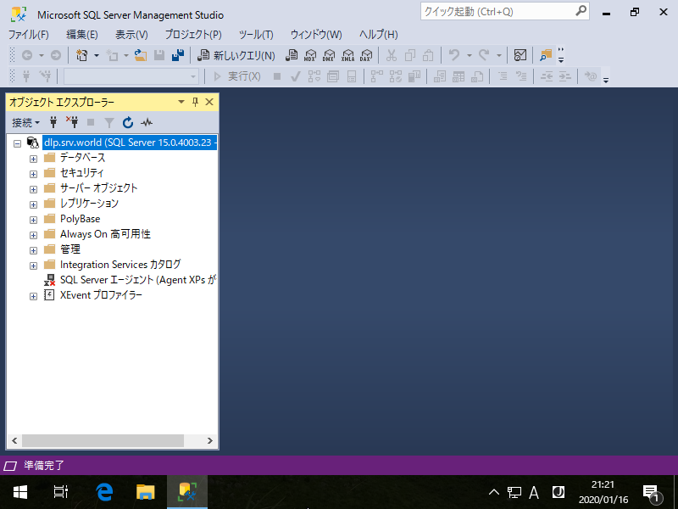Close the Object Explorer panel
This screenshot has height=509, width=678.
tap(209, 102)
